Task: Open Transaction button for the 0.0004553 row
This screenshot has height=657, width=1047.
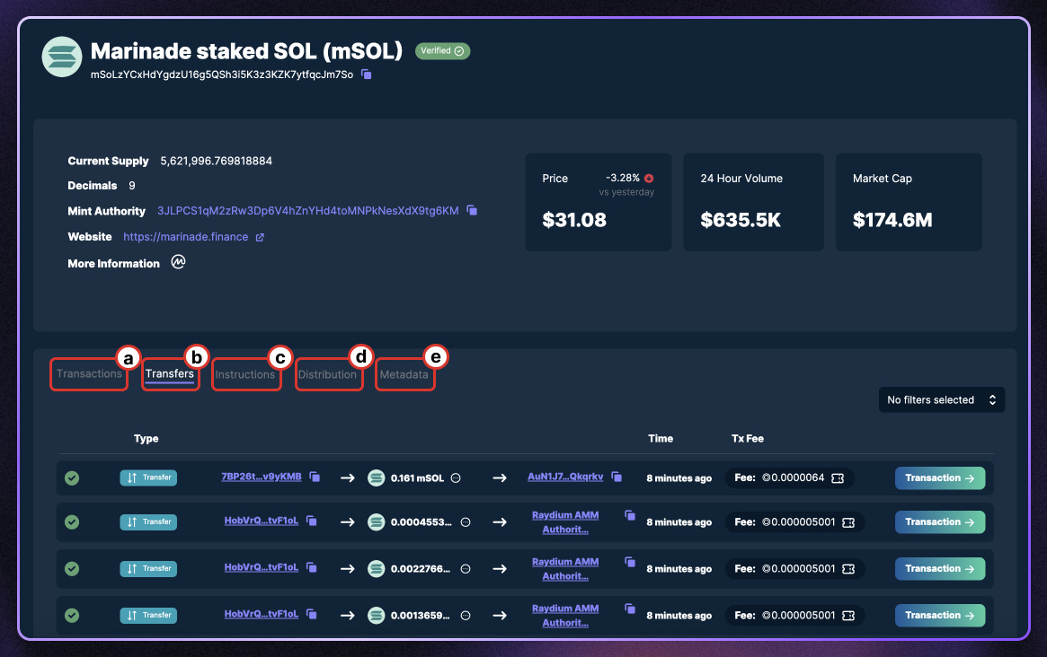Action: coord(939,522)
